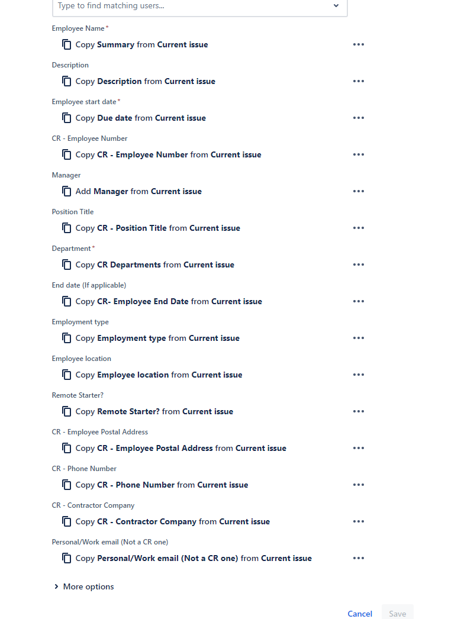Click the Save button
This screenshot has width=461, height=619.
point(397,614)
